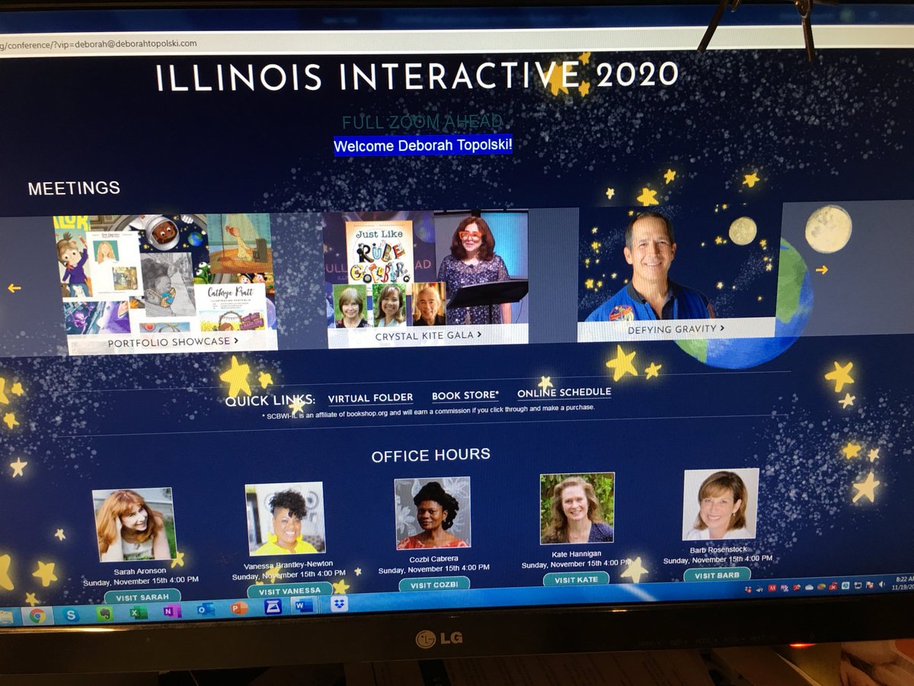This screenshot has height=686, width=914.
Task: Click the network tray icon
Action: coord(858,585)
